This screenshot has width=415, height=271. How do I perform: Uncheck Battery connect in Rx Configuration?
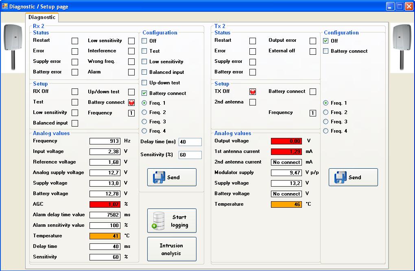tap(144, 93)
